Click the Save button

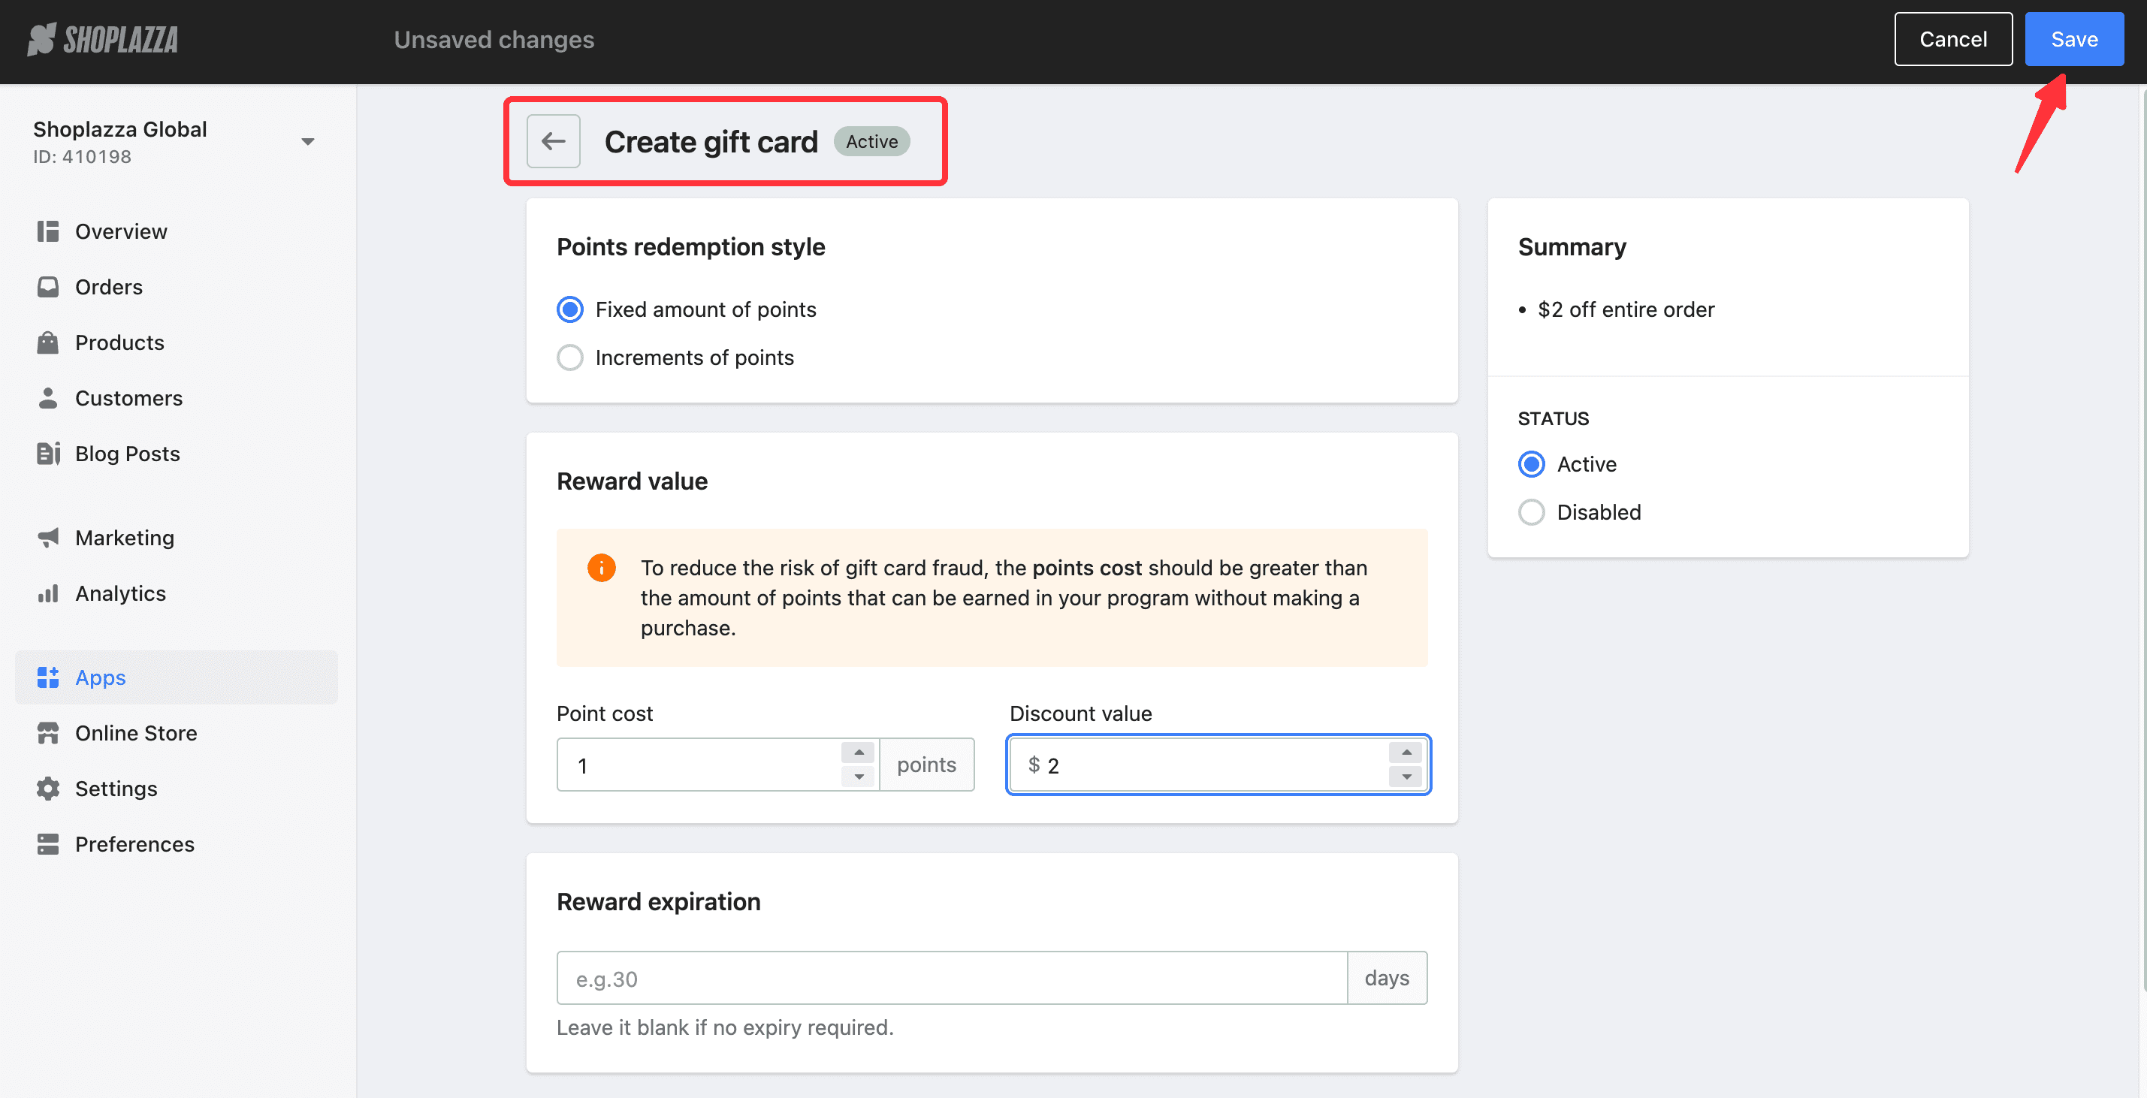coord(2073,39)
